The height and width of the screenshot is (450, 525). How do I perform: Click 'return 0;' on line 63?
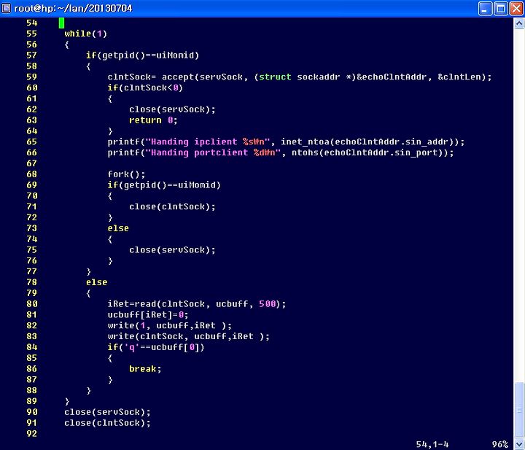click(x=153, y=120)
